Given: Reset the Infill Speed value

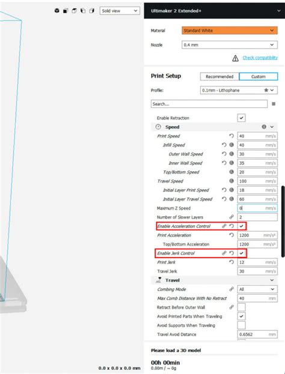Looking at the screenshot, I should point(224,145).
